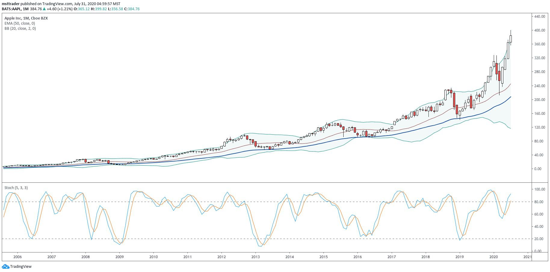Select the 'Apple Inc, 1M, Cboe BZX' title
Viewport: 550px width, 272px height.
[x=26, y=18]
